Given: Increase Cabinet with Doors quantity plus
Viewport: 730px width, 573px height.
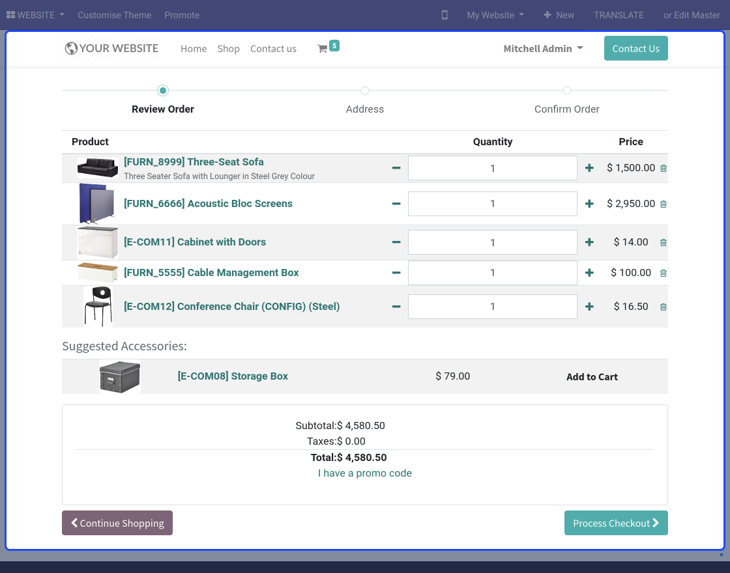Looking at the screenshot, I should [x=589, y=242].
